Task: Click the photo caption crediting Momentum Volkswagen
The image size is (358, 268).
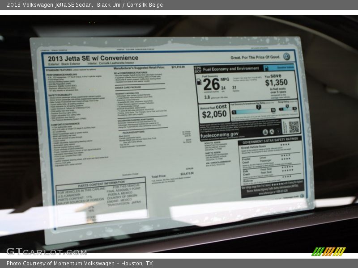Action: (x=80, y=264)
